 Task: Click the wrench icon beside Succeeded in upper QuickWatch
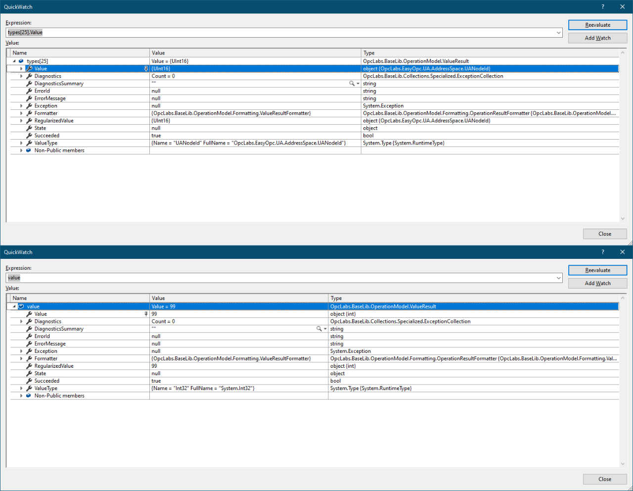pyautogui.click(x=29, y=136)
